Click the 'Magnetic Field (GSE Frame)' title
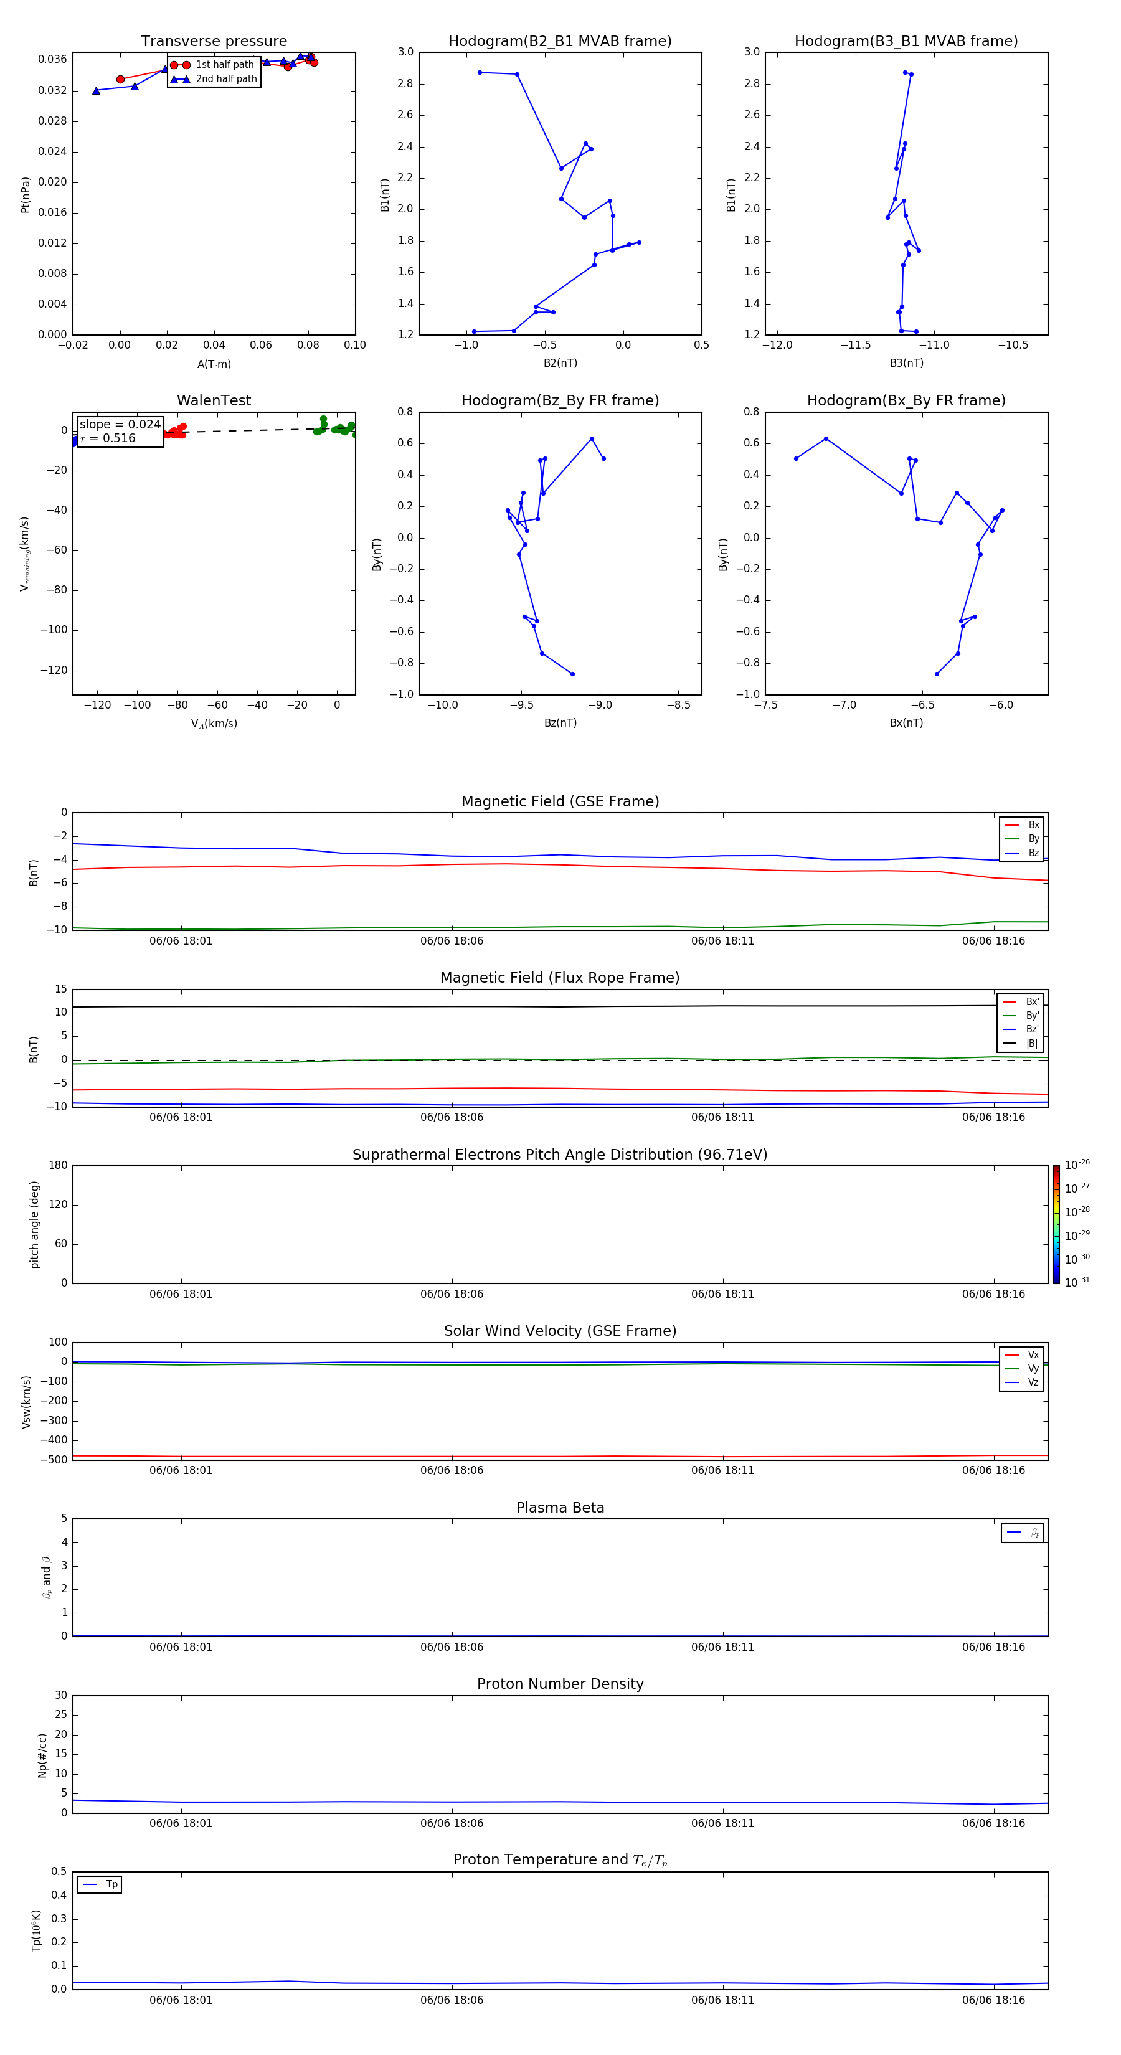Screen dimensions: 1121x2055 click(x=560, y=801)
